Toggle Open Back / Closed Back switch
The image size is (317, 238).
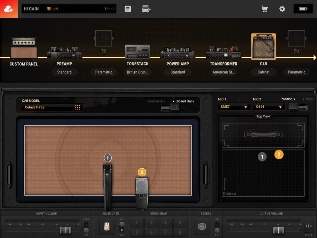pyautogui.click(x=169, y=107)
